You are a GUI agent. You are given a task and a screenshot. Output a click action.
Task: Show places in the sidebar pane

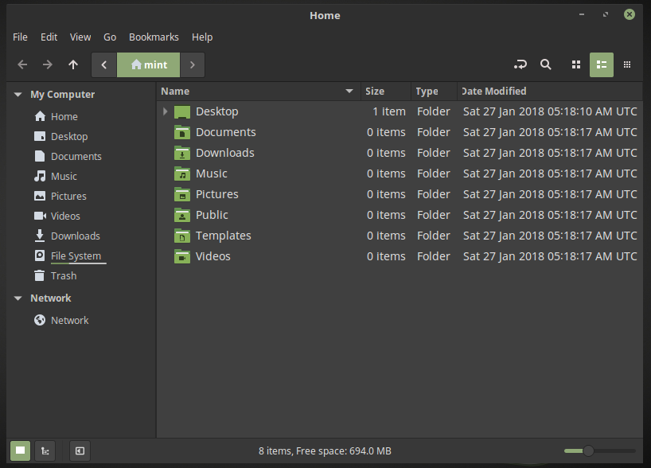[21, 450]
